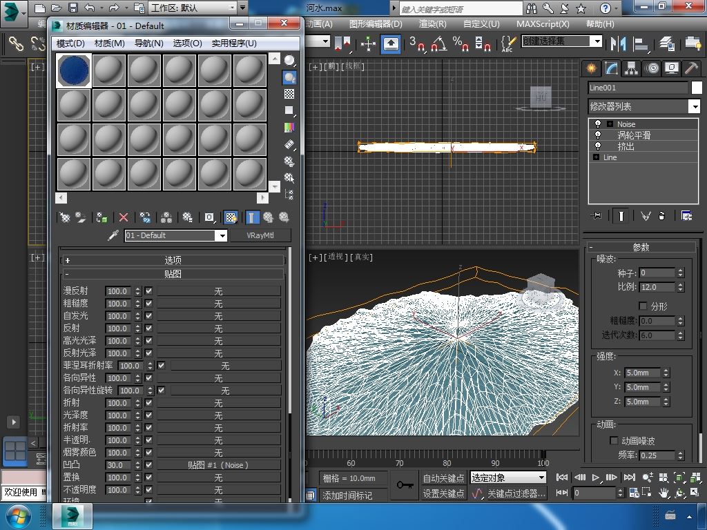Click the hammer Utilities panel icon
707x530 pixels.
691,68
